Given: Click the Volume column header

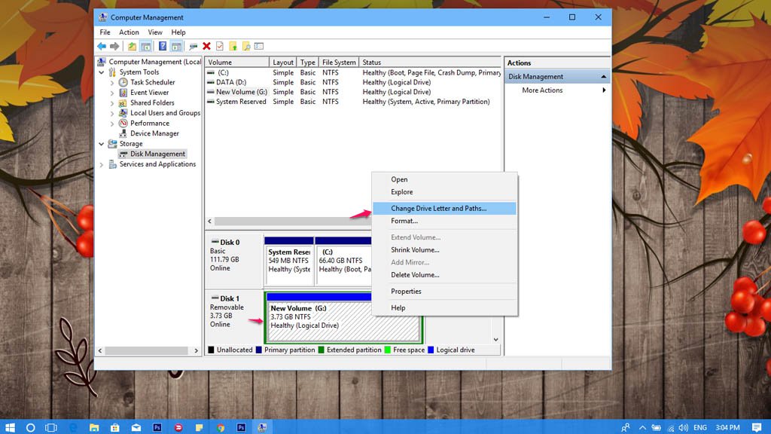Looking at the screenshot, I should [237, 63].
